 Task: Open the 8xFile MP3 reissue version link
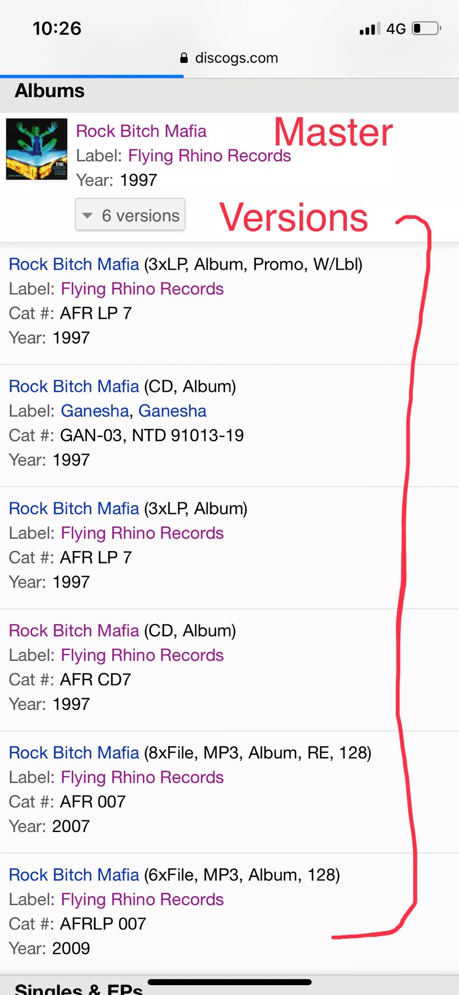click(x=74, y=753)
